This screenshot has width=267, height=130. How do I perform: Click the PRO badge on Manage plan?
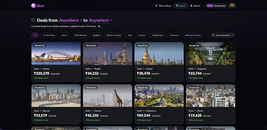tap(210, 6)
